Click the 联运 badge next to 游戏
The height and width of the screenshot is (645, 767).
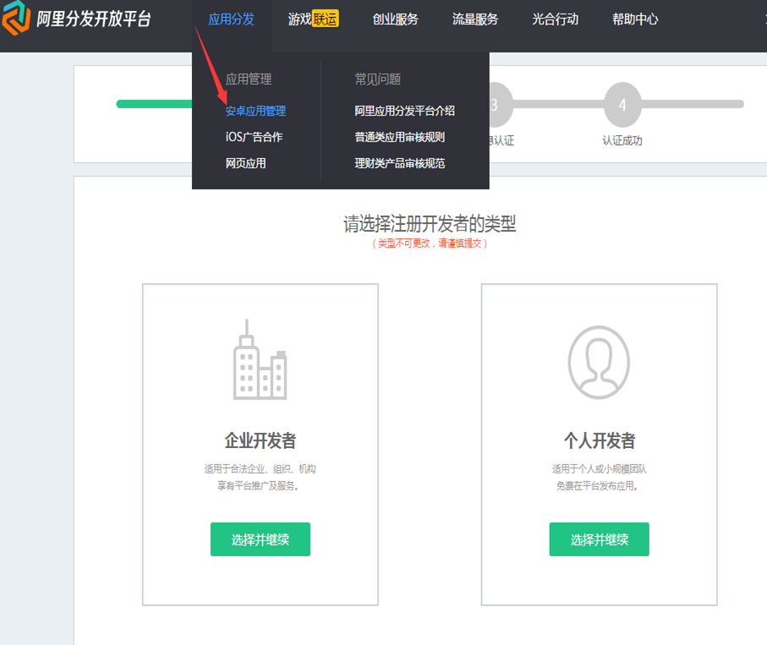click(326, 19)
